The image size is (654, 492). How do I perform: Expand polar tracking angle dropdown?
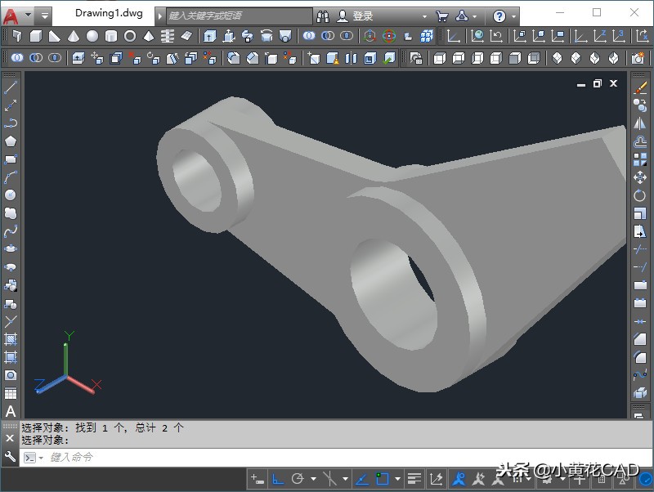click(x=313, y=479)
